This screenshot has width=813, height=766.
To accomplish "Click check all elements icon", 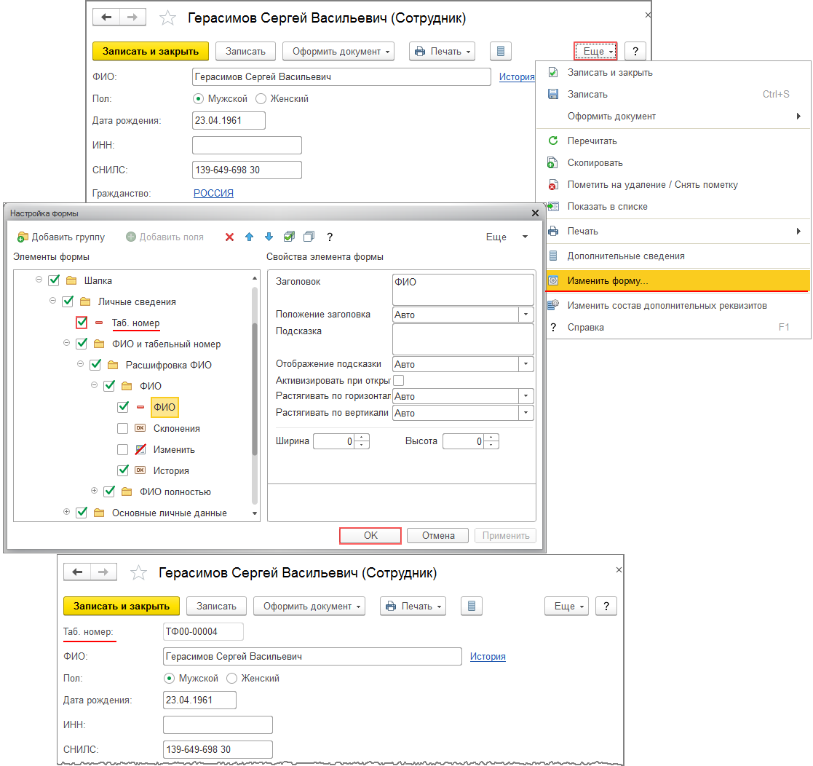I will tap(290, 237).
